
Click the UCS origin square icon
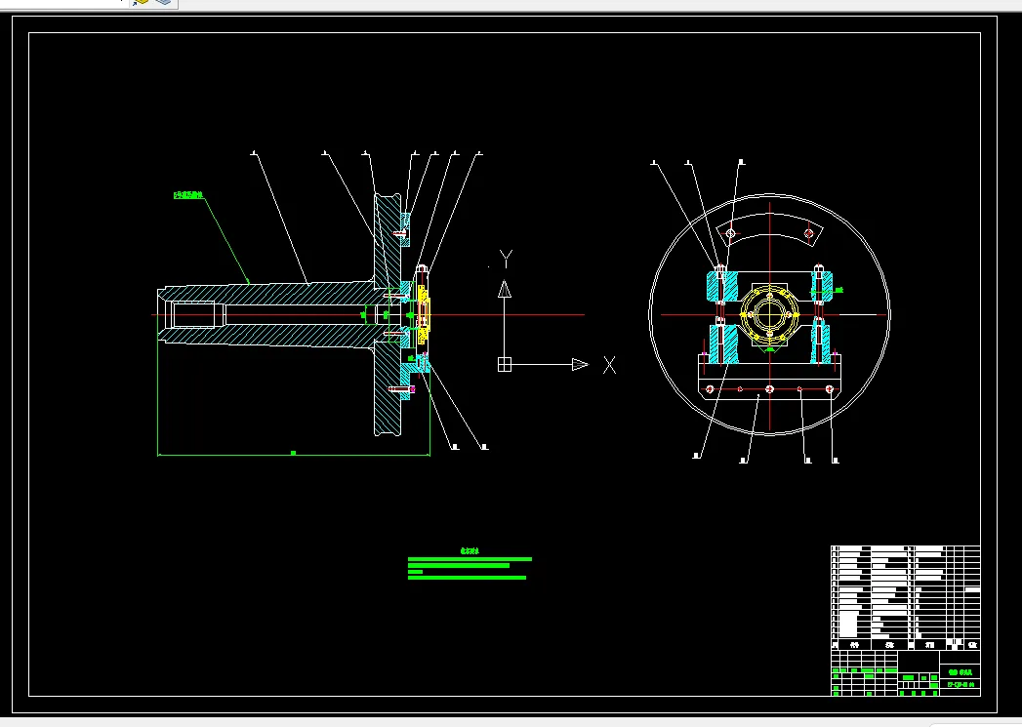coord(505,364)
